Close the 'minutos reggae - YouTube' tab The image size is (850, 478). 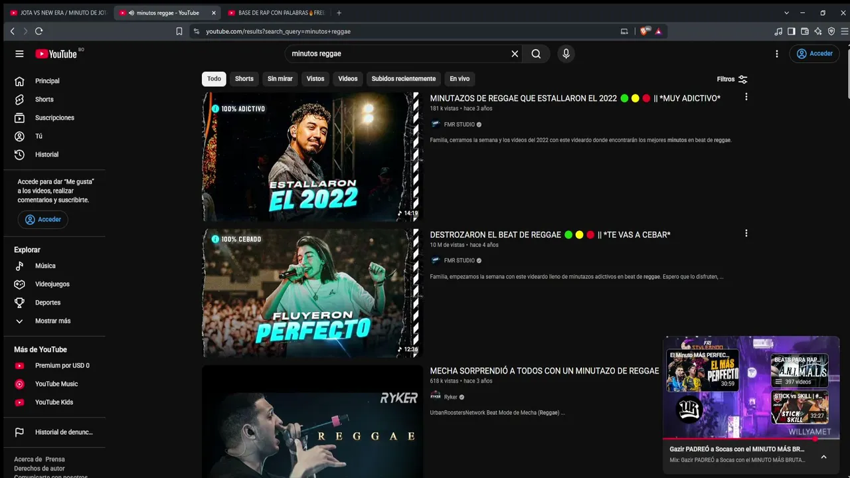click(214, 13)
